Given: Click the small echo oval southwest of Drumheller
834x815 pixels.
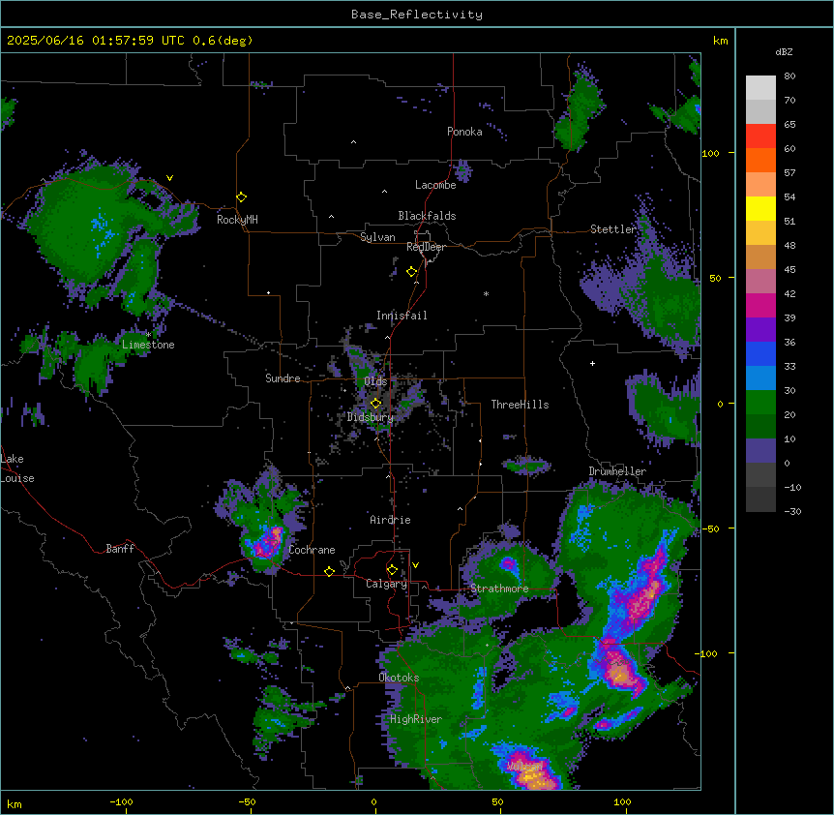Looking at the screenshot, I should point(526,466).
